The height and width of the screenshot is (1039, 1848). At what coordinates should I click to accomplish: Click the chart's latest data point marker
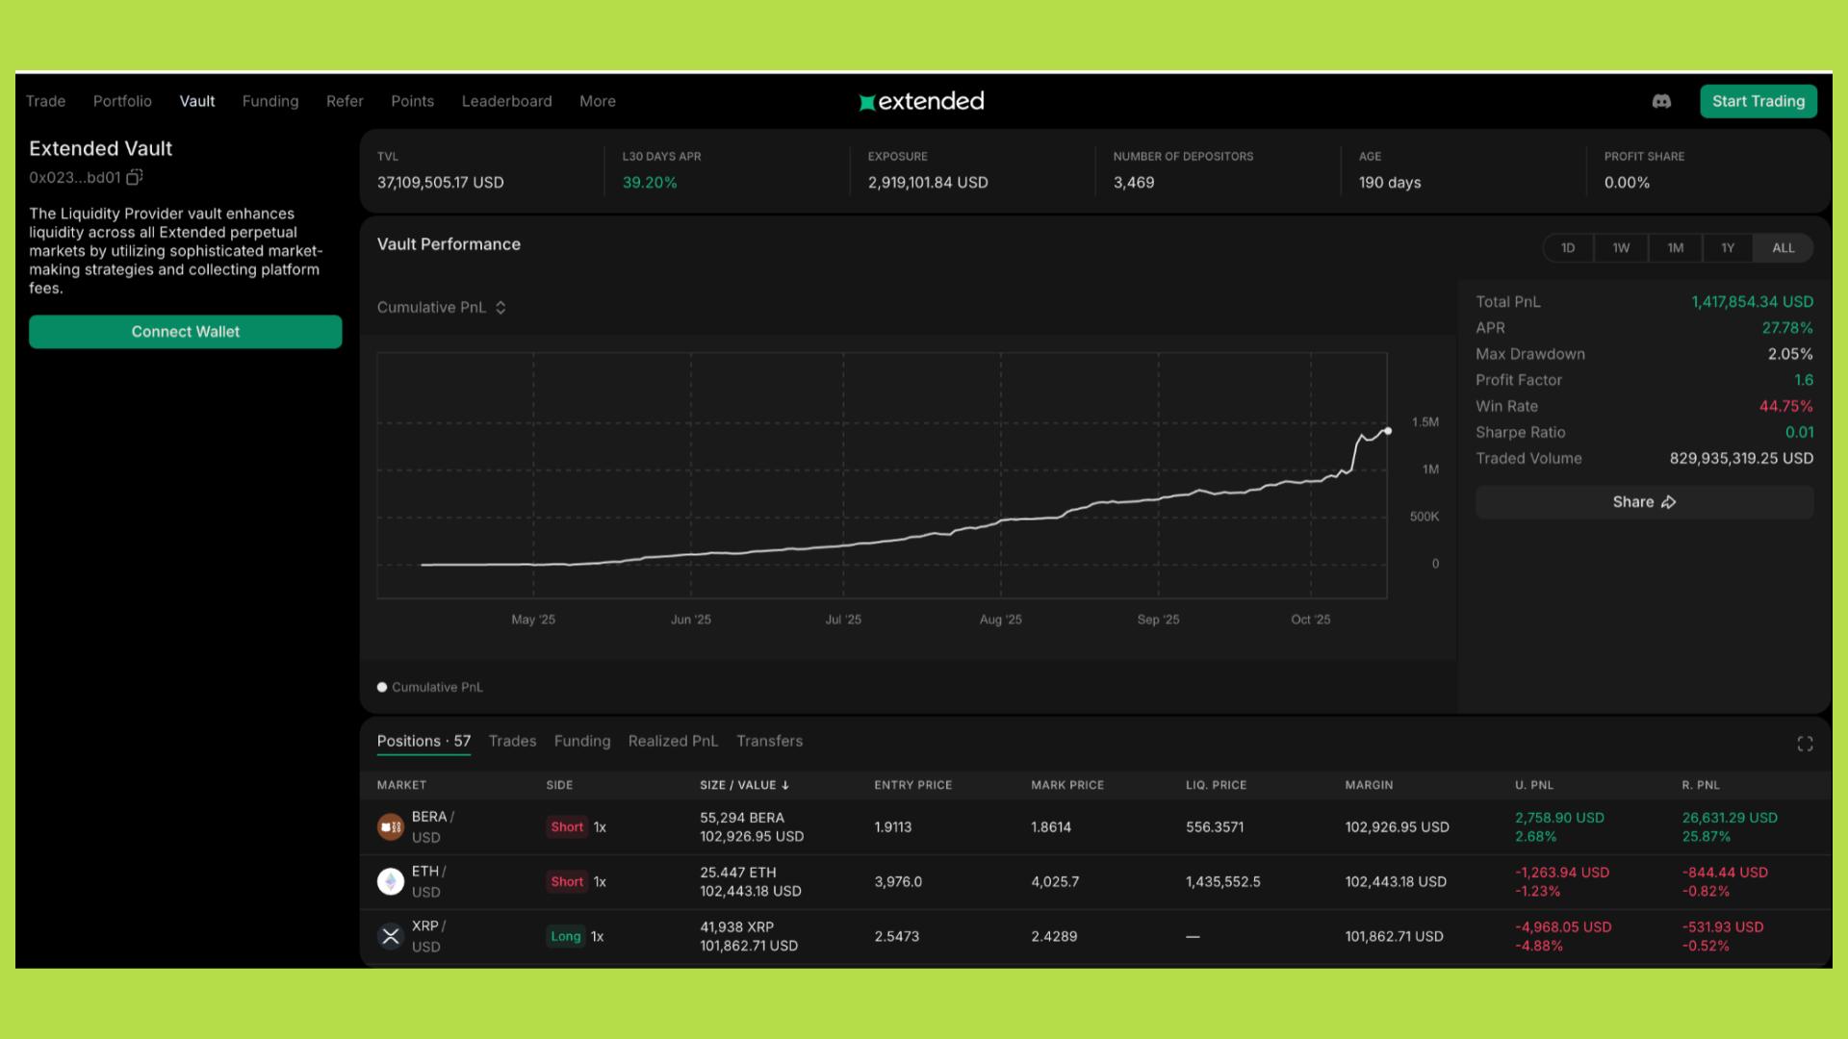(1387, 431)
